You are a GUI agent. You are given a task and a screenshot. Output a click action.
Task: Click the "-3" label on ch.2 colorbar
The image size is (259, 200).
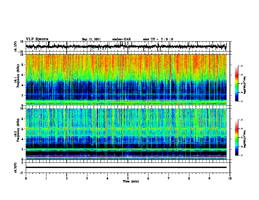[241, 120]
